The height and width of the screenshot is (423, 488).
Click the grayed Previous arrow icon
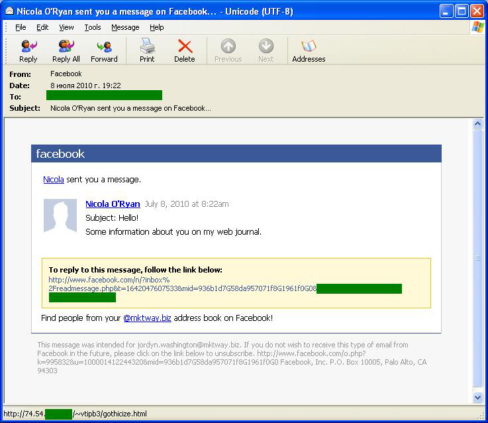(x=228, y=46)
